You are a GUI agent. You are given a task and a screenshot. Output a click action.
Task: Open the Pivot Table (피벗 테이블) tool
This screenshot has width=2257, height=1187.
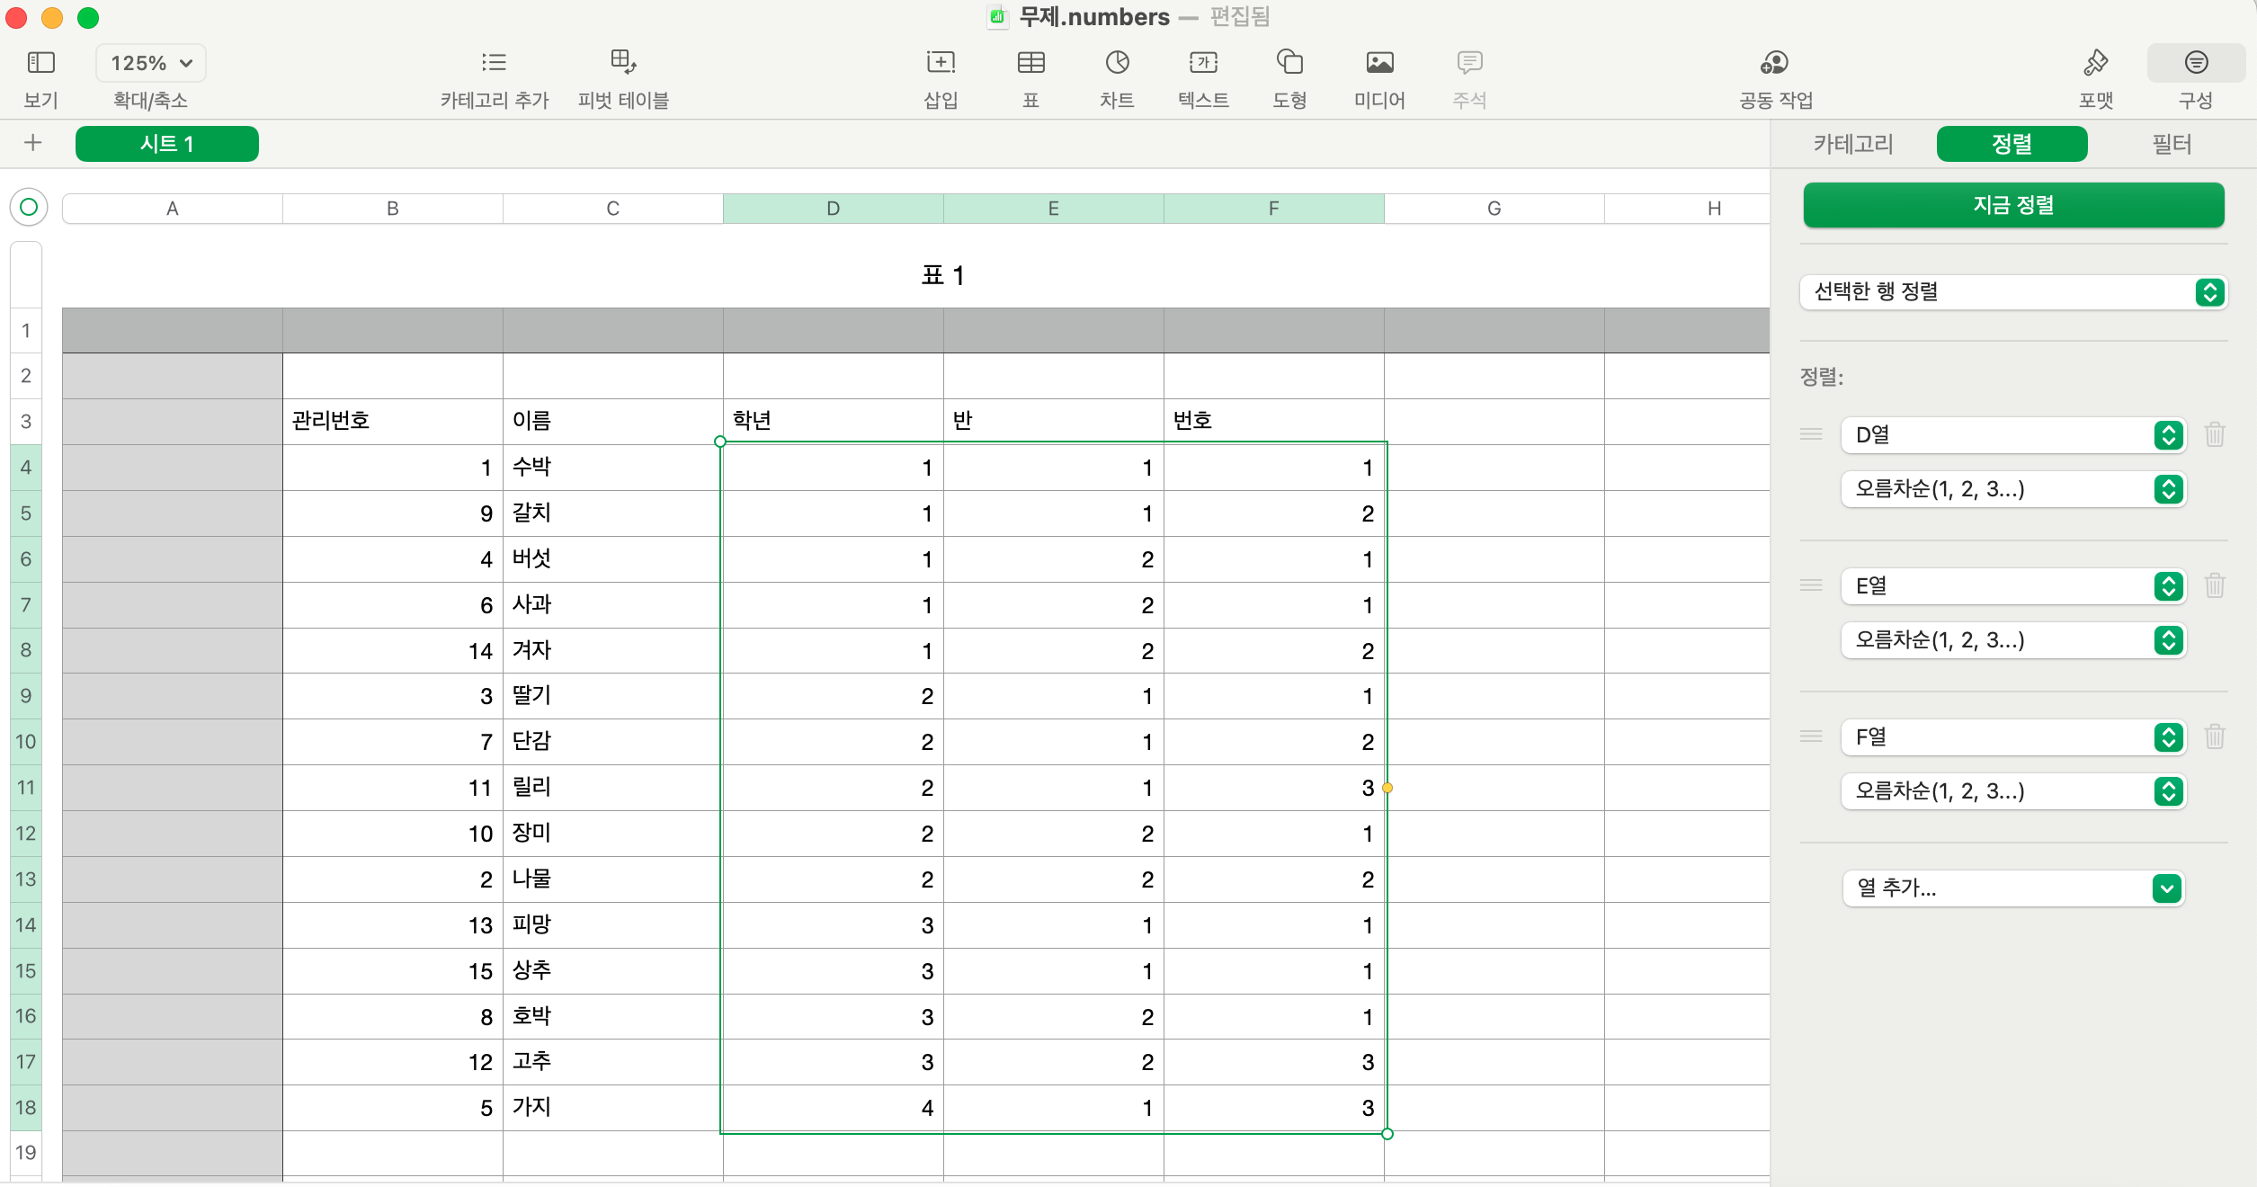click(623, 62)
